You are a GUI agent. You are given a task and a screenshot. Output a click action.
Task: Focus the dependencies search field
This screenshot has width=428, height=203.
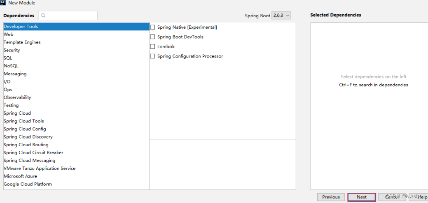[x=68, y=16]
